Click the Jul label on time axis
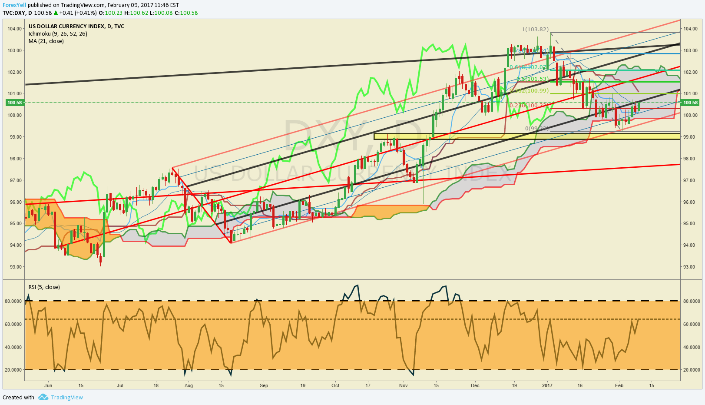 coord(120,385)
